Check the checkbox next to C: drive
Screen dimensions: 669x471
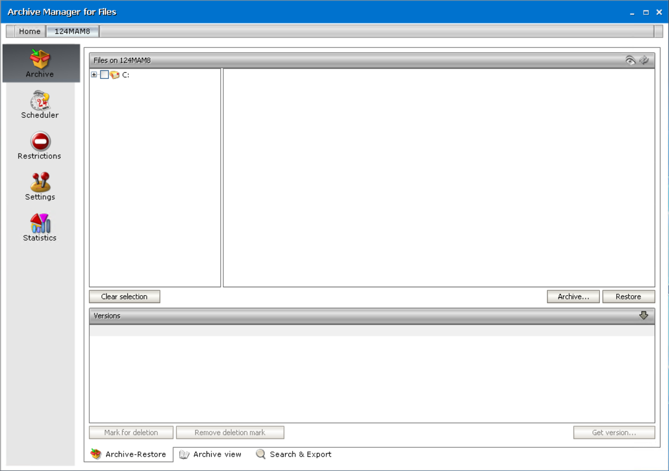tap(104, 74)
